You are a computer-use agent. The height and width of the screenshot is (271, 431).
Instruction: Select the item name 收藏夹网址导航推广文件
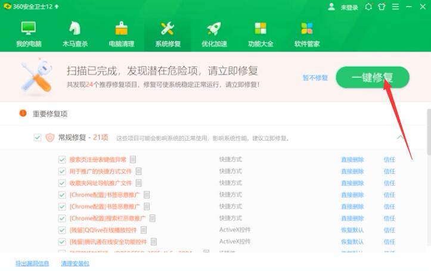[101, 183]
